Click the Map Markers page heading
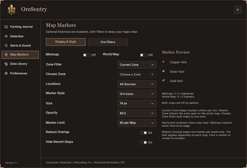247x168 pixels. (x=61, y=25)
